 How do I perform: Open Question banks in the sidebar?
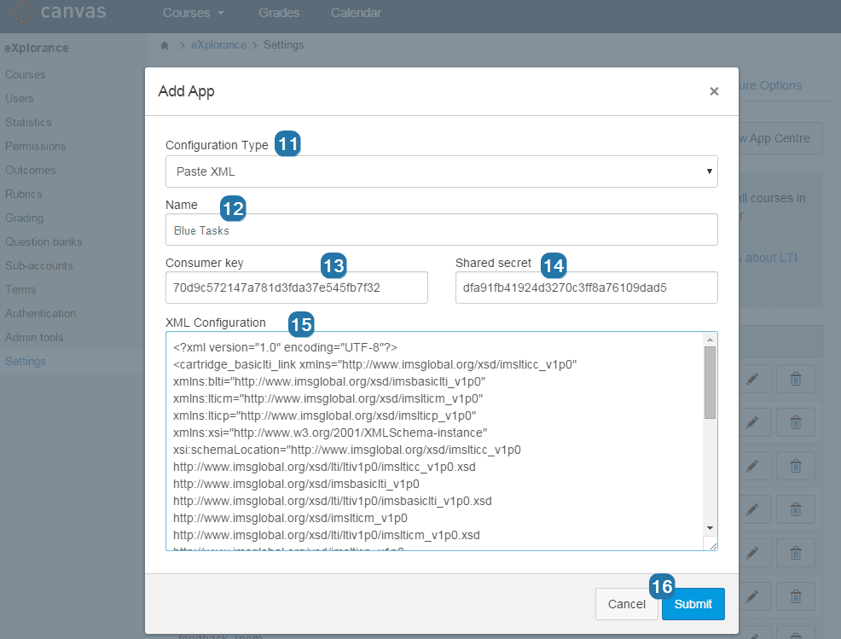tap(43, 242)
